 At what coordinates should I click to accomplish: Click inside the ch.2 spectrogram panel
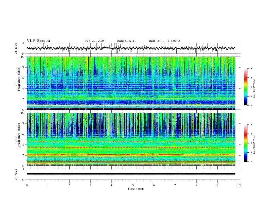[131, 139]
